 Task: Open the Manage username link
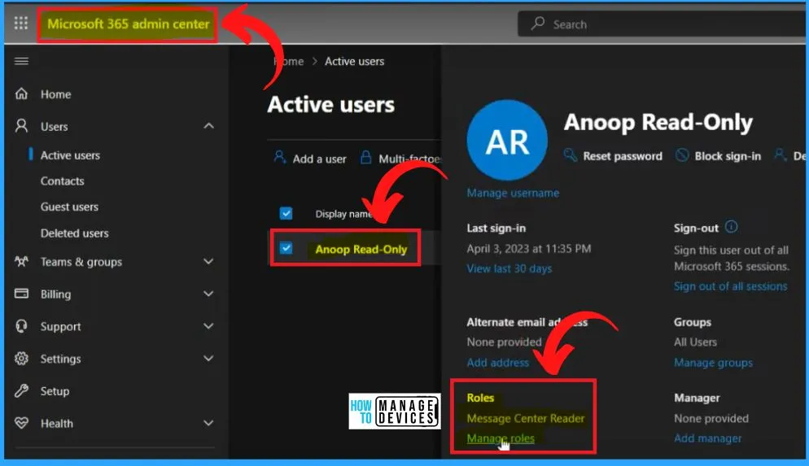coord(513,193)
